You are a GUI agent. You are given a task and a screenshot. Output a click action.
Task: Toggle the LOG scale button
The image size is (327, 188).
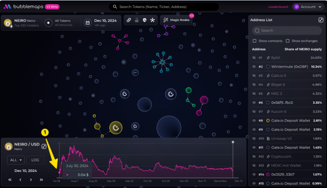(x=35, y=160)
